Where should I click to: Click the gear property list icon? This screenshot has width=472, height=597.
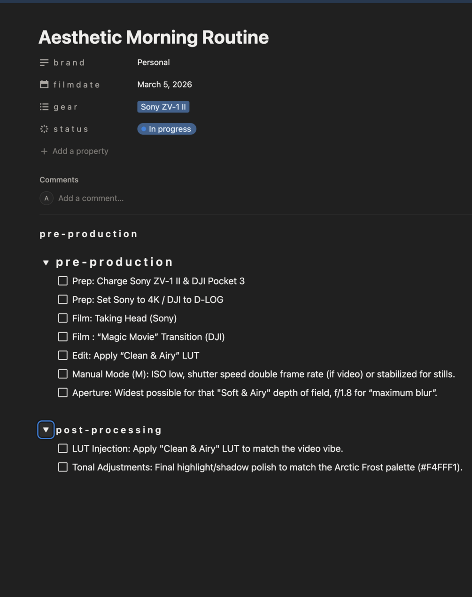pyautogui.click(x=44, y=107)
